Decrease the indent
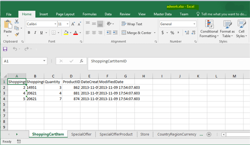This screenshot has width=250, height=145. (109, 33)
